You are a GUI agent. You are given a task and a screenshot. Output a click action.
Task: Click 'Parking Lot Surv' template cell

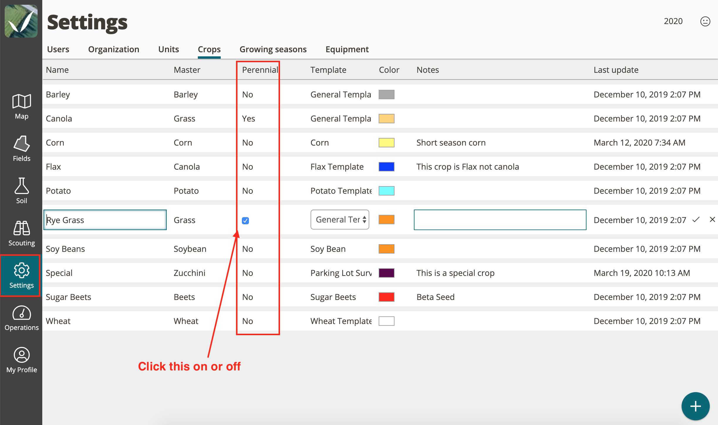point(341,273)
